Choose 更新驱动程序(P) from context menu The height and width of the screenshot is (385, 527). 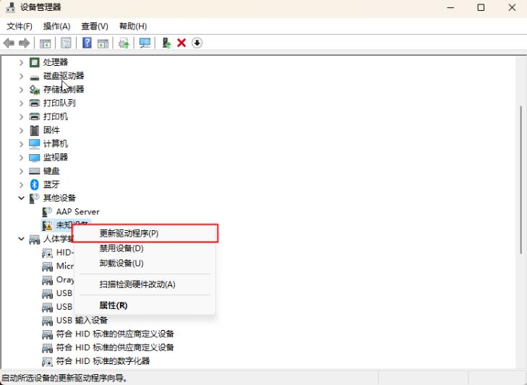(129, 234)
